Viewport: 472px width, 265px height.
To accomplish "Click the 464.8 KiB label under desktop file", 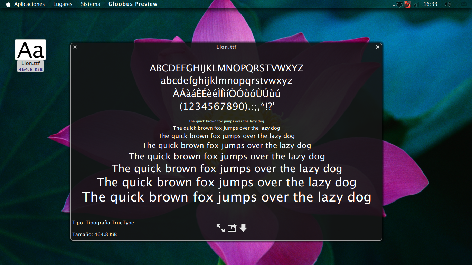I will pos(31,69).
